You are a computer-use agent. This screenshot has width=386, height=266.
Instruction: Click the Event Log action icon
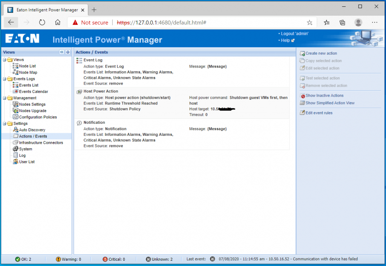pos(79,61)
